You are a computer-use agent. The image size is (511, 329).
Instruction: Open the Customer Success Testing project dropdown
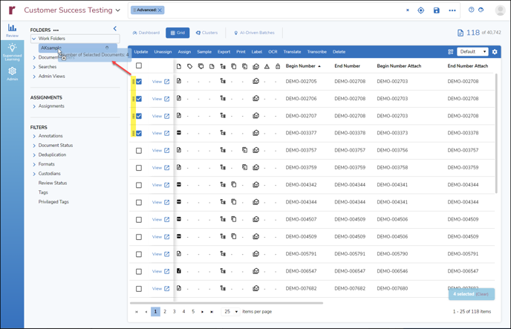[x=72, y=10]
